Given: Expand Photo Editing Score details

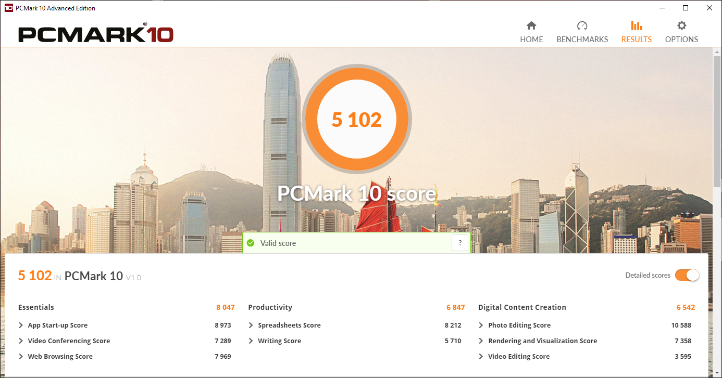Looking at the screenshot, I should point(481,325).
